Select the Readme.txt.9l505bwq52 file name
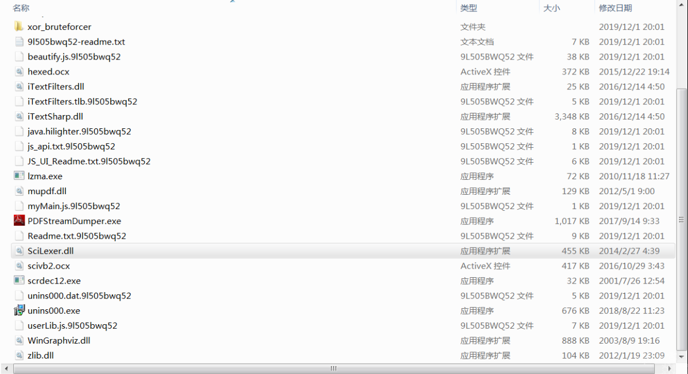This screenshot has height=374, width=688. (x=77, y=236)
